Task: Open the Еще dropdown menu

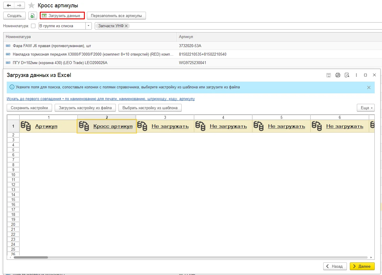Action: point(366,108)
